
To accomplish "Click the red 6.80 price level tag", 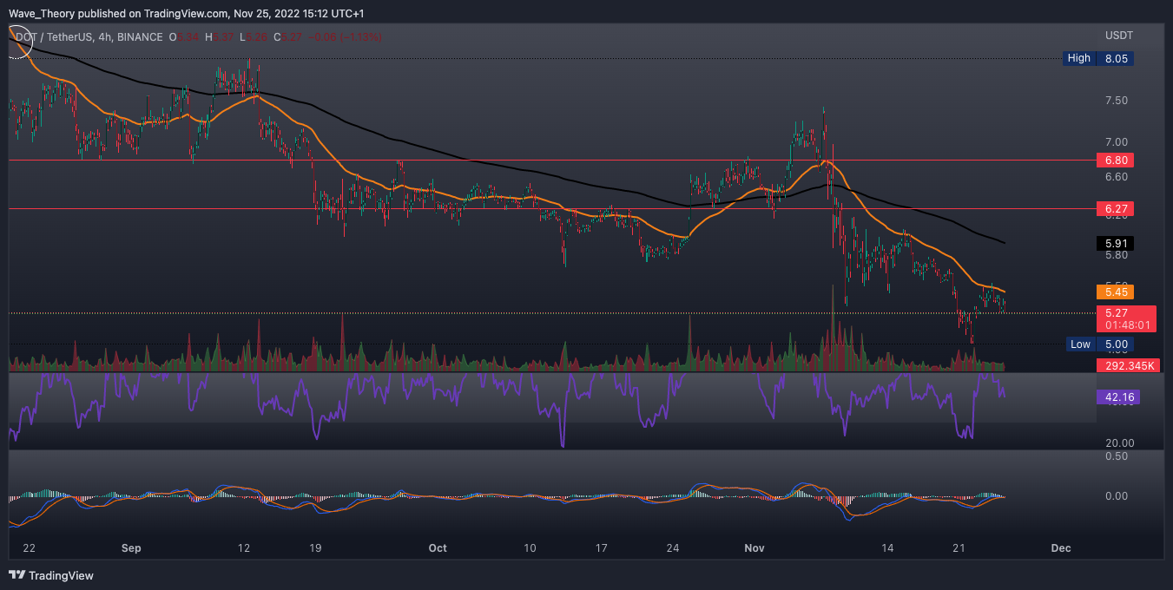I will coord(1116,161).
